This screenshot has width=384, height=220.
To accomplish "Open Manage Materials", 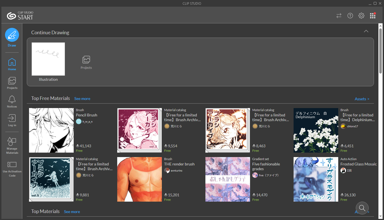I will 12,145.
